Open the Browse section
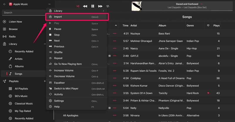The image size is (235, 122). coord(13,29)
